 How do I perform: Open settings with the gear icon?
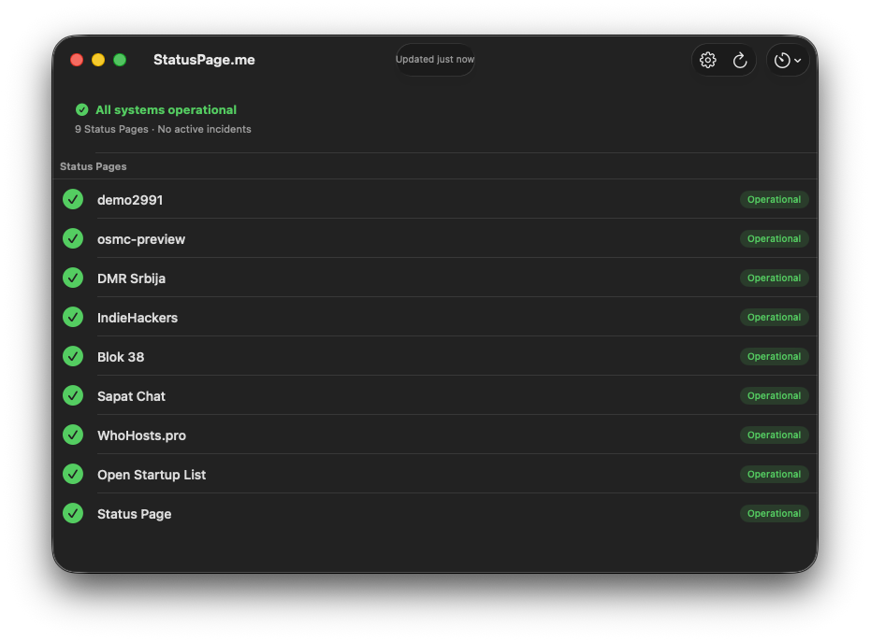pos(707,60)
